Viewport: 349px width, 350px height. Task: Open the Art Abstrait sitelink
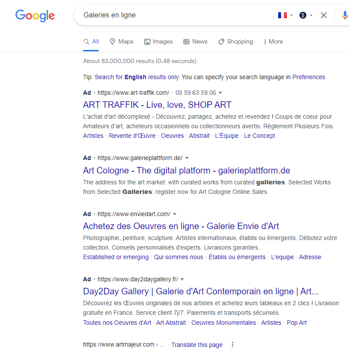tap(171, 323)
